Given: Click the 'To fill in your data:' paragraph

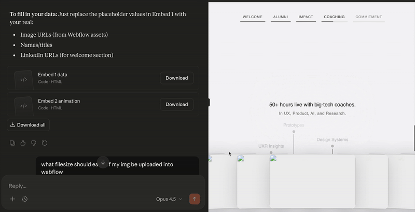Looking at the screenshot, I should click(98, 18).
